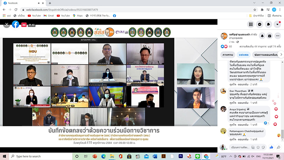Open Word from taskbar
The width and height of the screenshot is (284, 160).
155,156
